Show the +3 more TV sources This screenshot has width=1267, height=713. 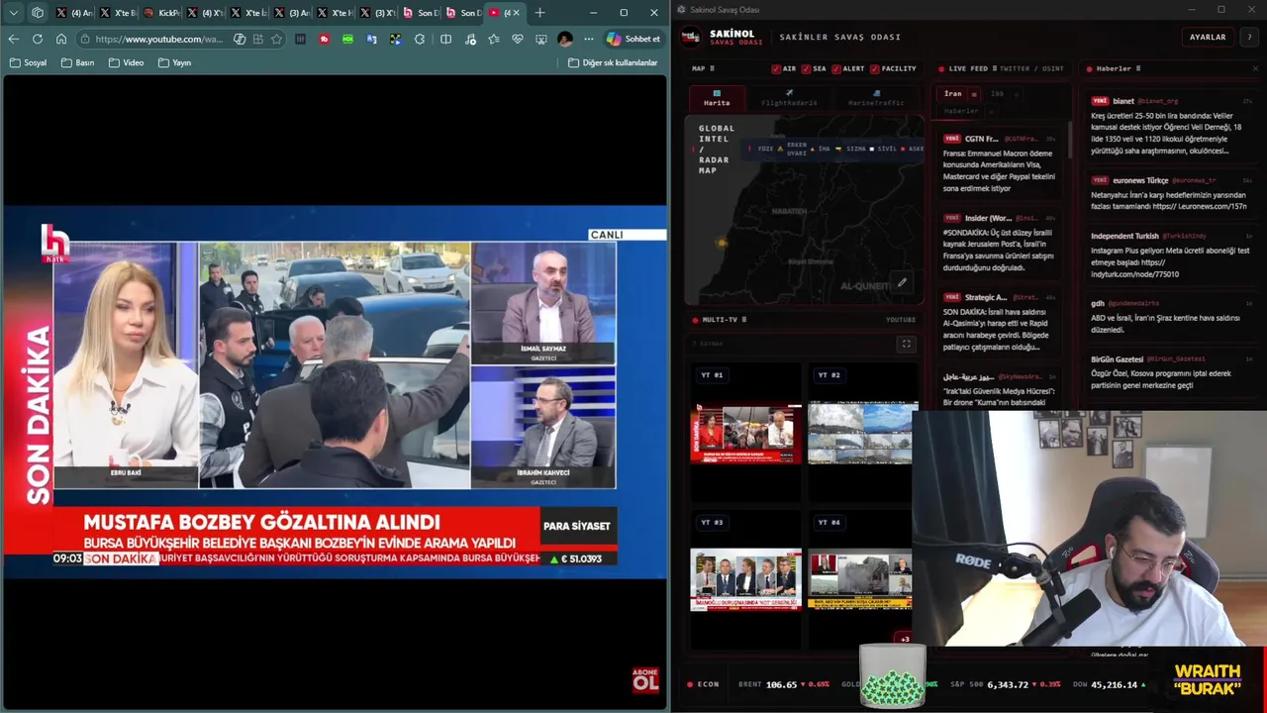(x=904, y=639)
